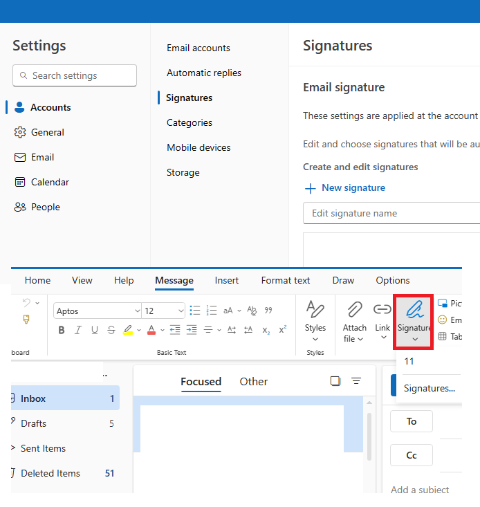Apply subscript formatting
This screenshot has width=480, height=507.
click(266, 331)
